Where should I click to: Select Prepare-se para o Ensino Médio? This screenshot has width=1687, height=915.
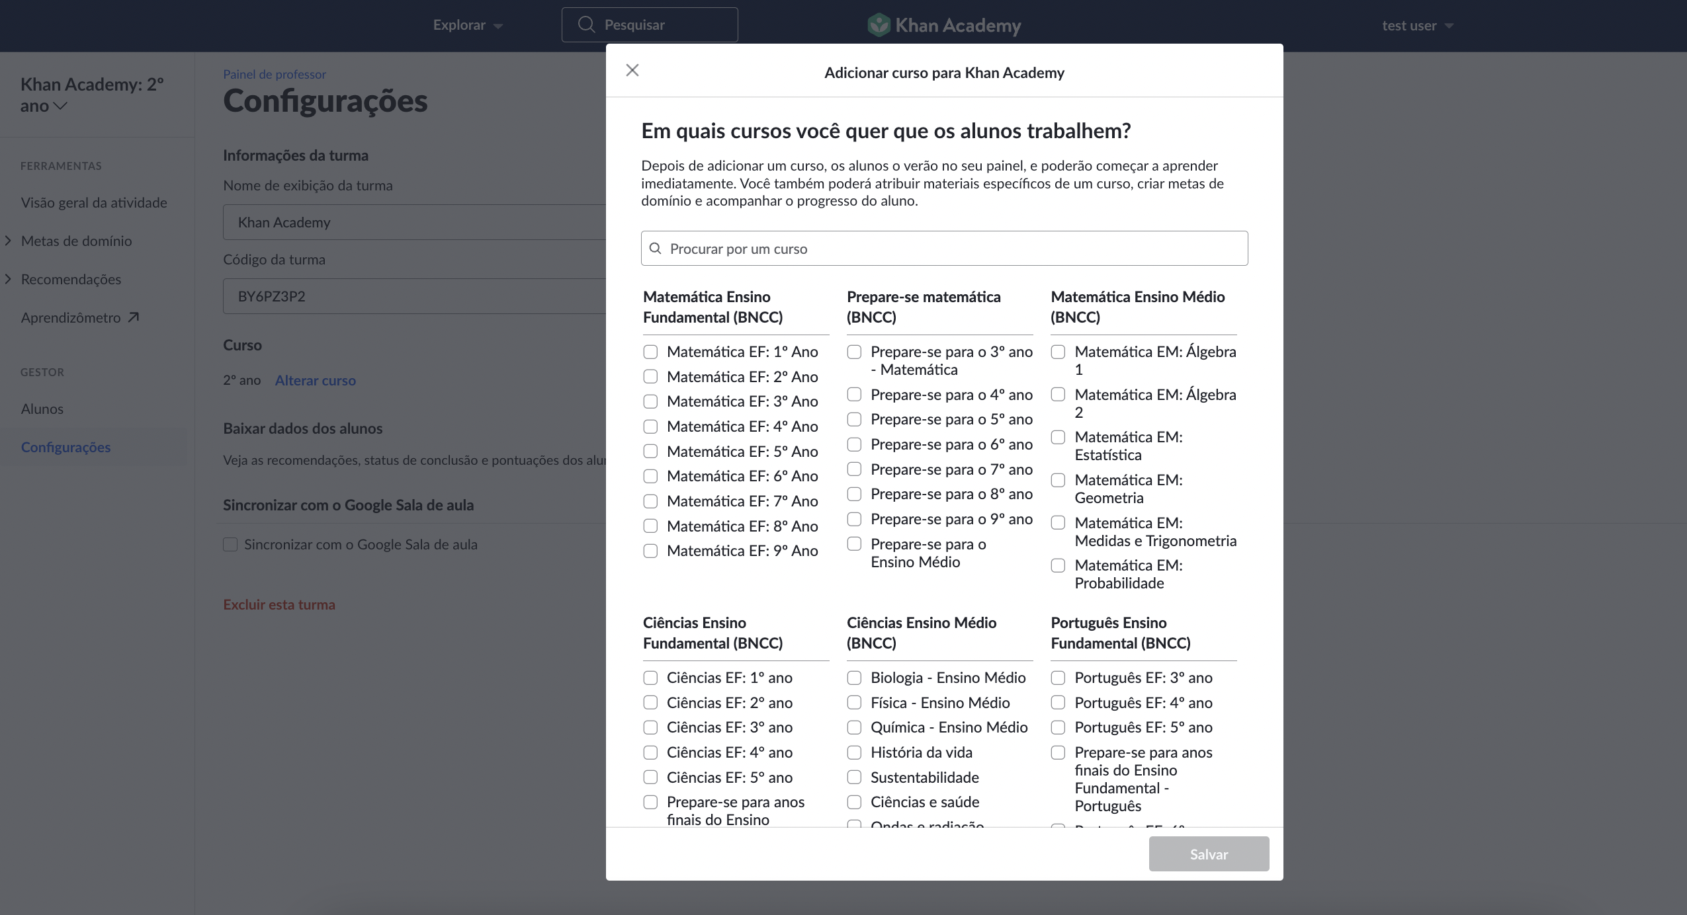point(854,544)
